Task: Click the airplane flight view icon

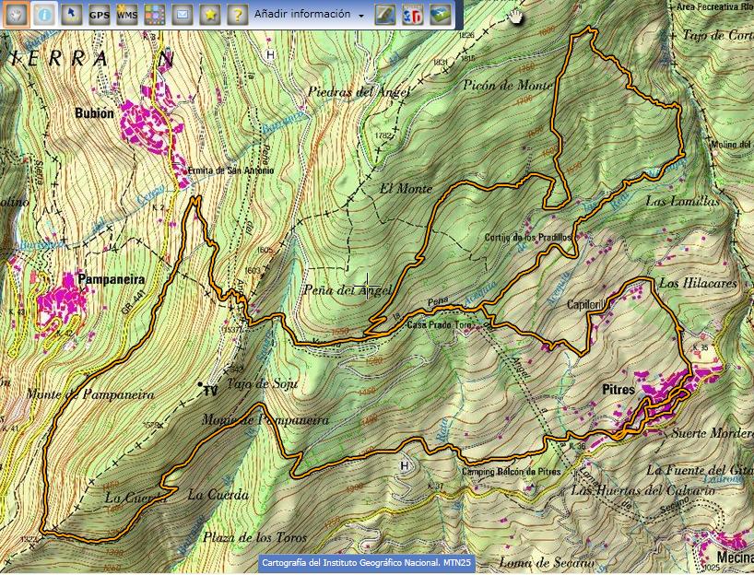Action: pyautogui.click(x=442, y=15)
